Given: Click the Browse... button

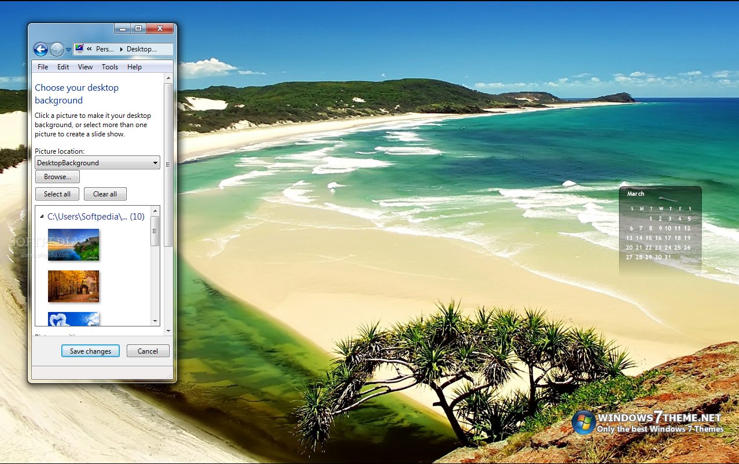Looking at the screenshot, I should coord(57,177).
